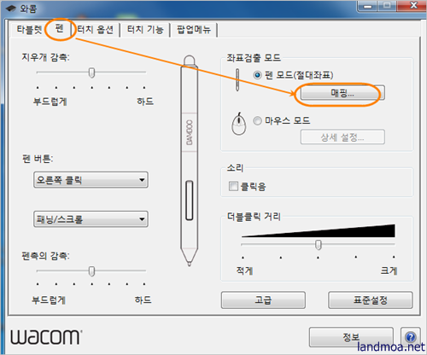Screen dimensions: 427x355
Task: Open the 패닝/스크롤 pen button dropdown
Action: [x=91, y=219]
